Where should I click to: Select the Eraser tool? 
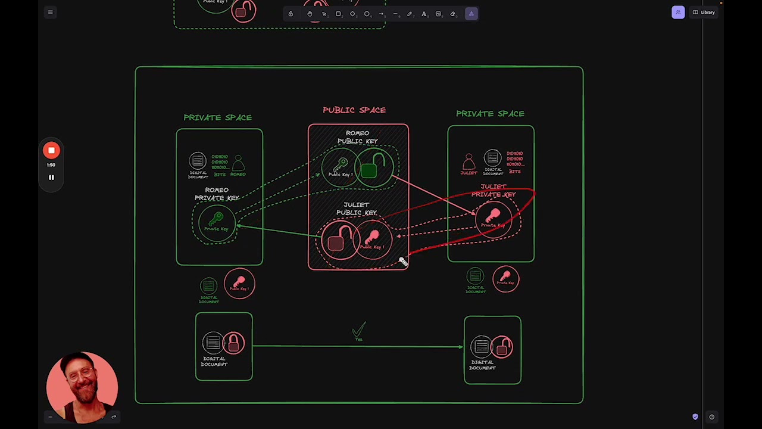(452, 14)
